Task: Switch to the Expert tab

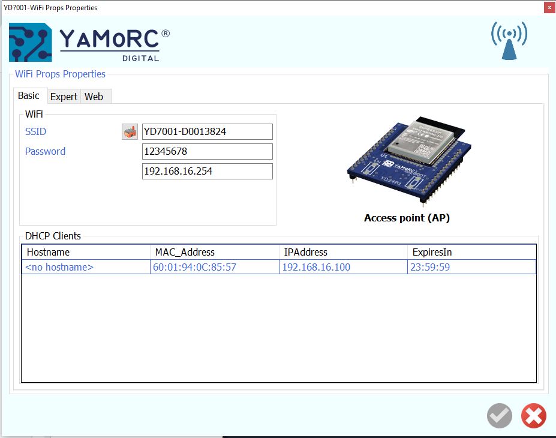Action: pyautogui.click(x=64, y=97)
